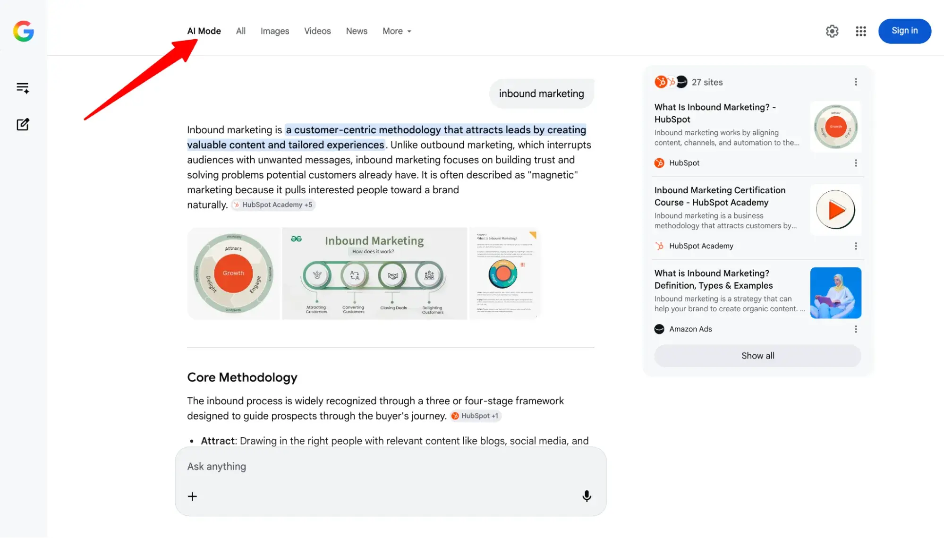This screenshot has height=538, width=944.
Task: Switch to the News tab
Action: click(x=357, y=31)
